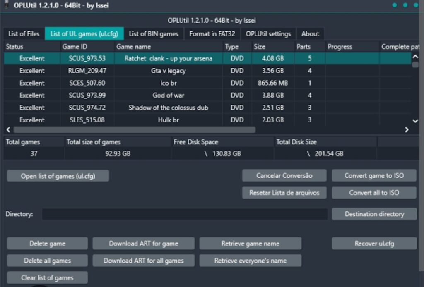Open the About tab

click(x=310, y=34)
